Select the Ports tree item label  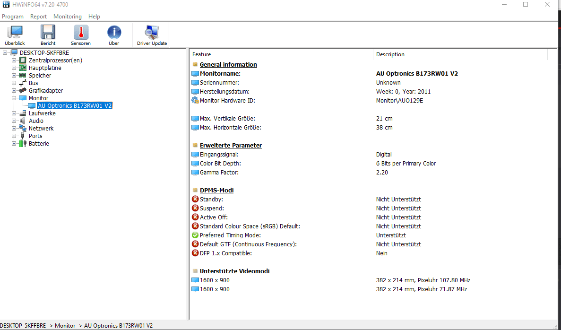(x=35, y=136)
